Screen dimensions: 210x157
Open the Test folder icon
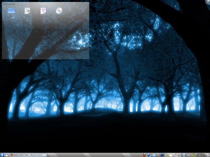click(11, 11)
